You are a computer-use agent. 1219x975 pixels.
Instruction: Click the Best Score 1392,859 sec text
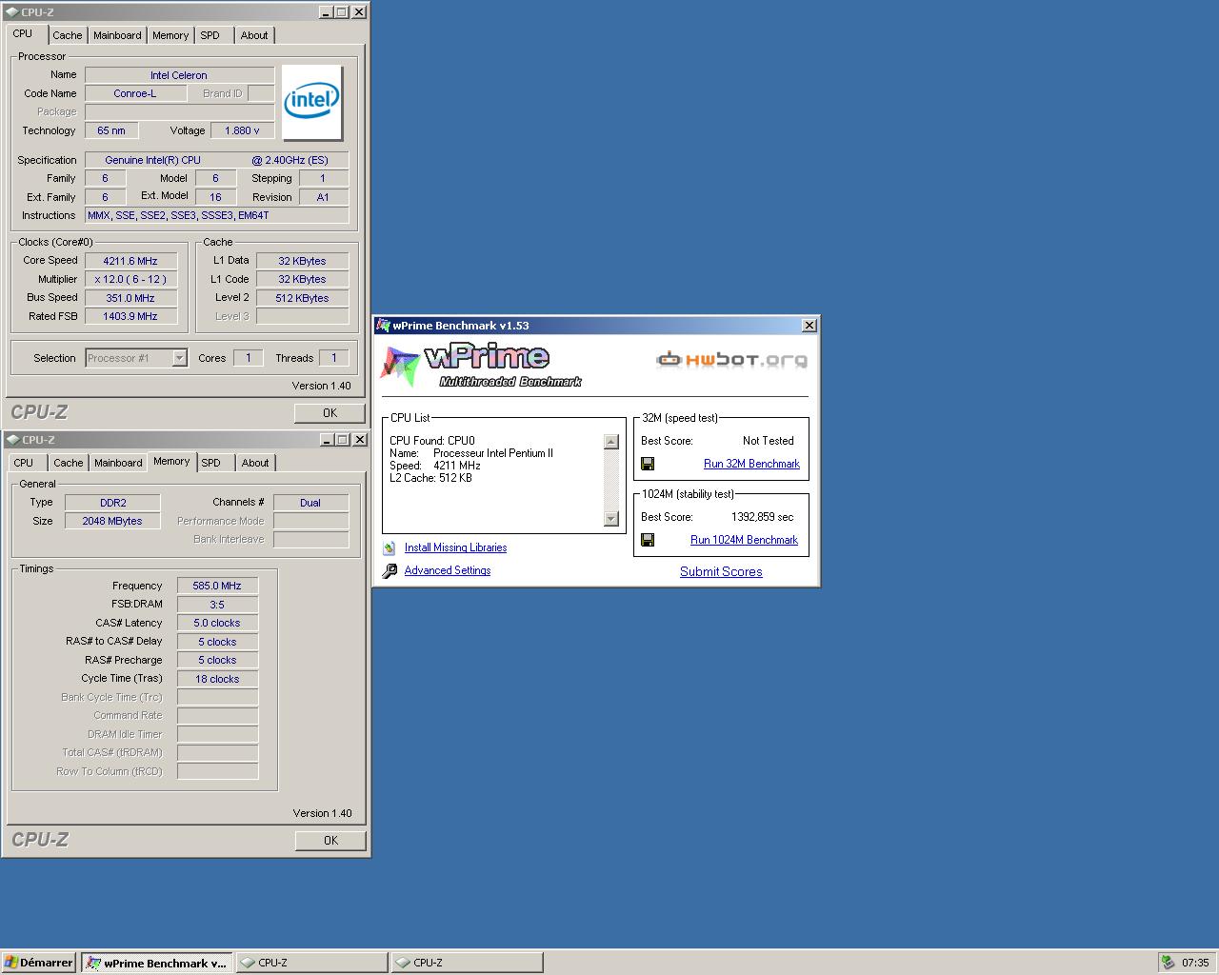(x=763, y=517)
